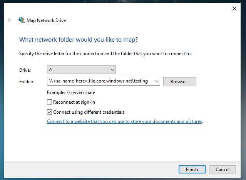
Task: Click the "Reconnect at sign-in" label text
Action: tap(74, 102)
